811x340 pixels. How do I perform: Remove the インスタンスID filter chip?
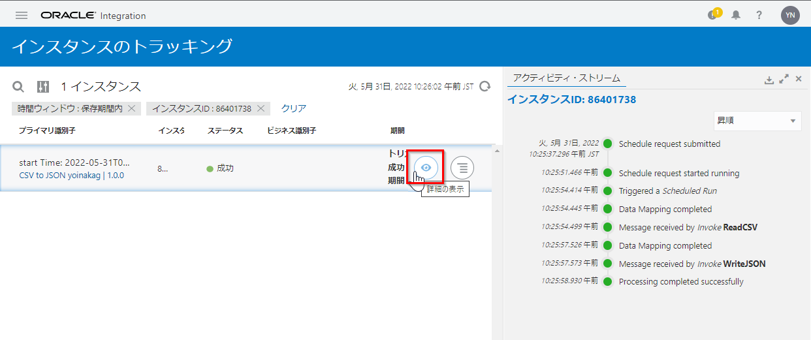tap(261, 108)
